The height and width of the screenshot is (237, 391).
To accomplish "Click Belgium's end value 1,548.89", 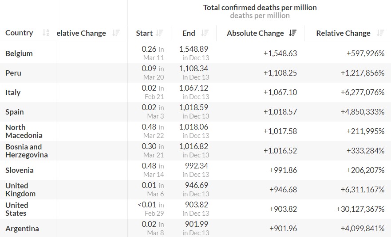I will 194,49.
